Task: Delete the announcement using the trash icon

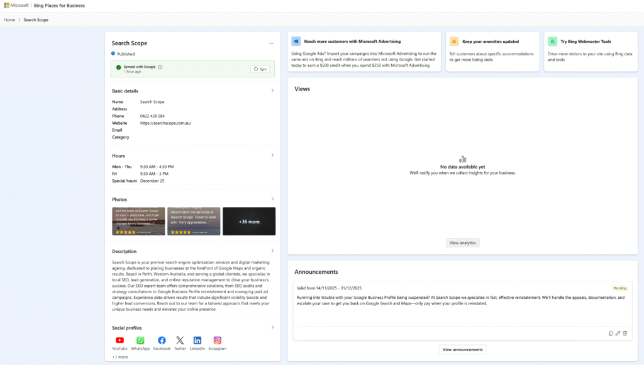Action: (x=625, y=333)
